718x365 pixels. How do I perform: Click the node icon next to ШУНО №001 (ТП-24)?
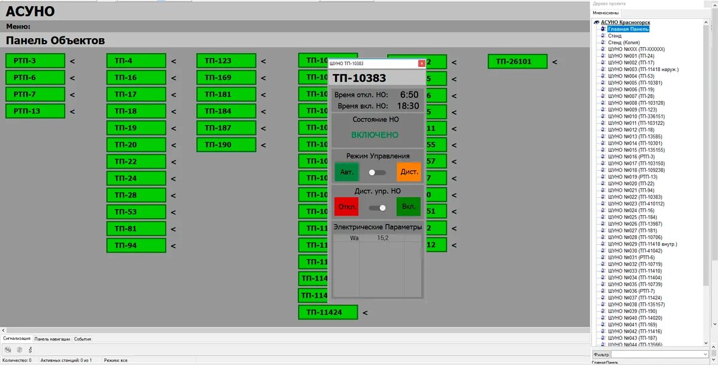(604, 56)
